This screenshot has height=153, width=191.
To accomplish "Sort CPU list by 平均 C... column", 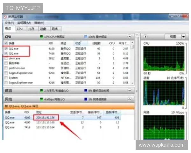I will pyautogui.click(x=124, y=43).
